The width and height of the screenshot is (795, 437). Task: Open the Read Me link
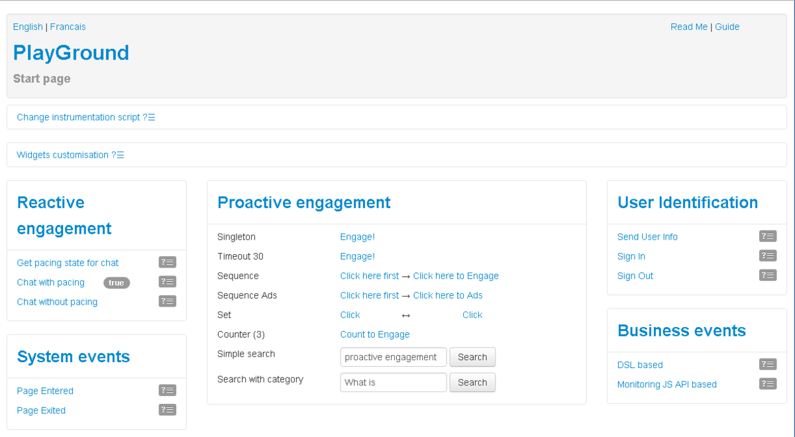[689, 27]
